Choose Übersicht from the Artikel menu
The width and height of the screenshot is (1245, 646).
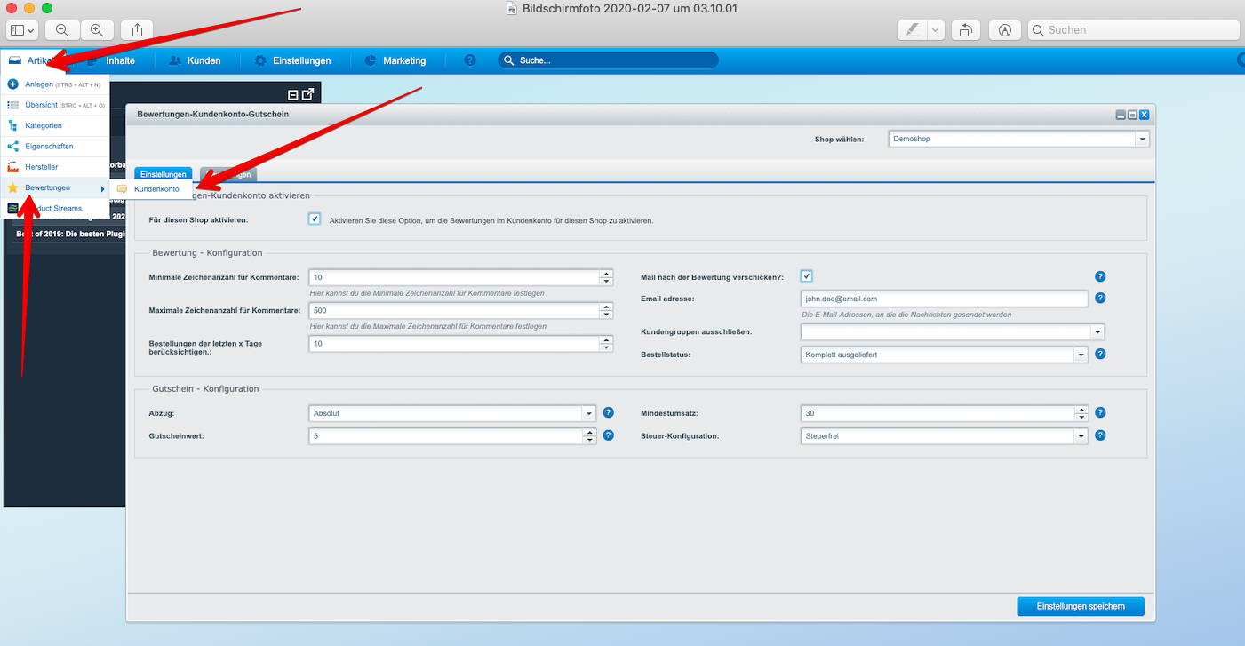pyautogui.click(x=55, y=105)
